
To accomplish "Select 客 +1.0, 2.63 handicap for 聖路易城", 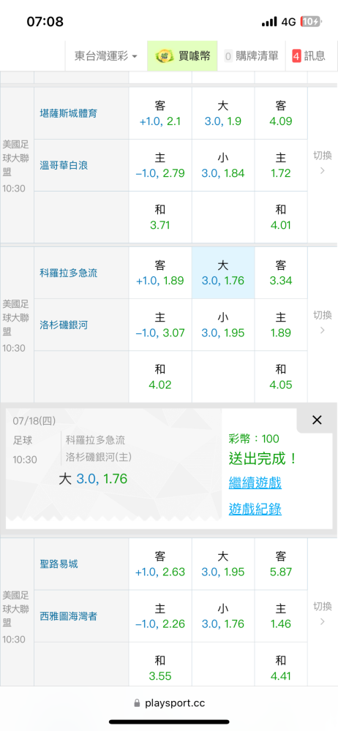I will [x=160, y=564].
